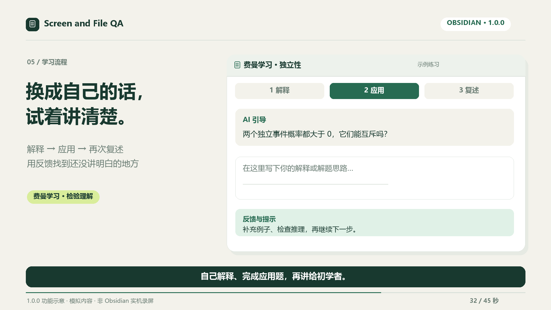Click the document icon beside 费曼学习・独立性
Screen dimensions: 551x310
[237, 65]
